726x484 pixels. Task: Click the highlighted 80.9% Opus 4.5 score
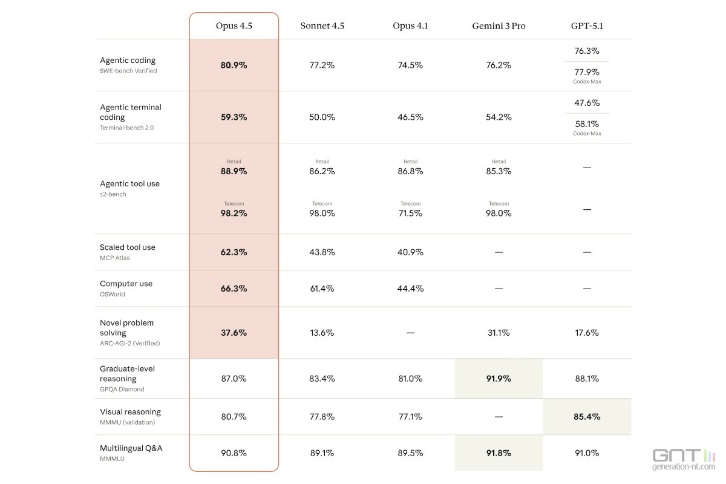234,65
